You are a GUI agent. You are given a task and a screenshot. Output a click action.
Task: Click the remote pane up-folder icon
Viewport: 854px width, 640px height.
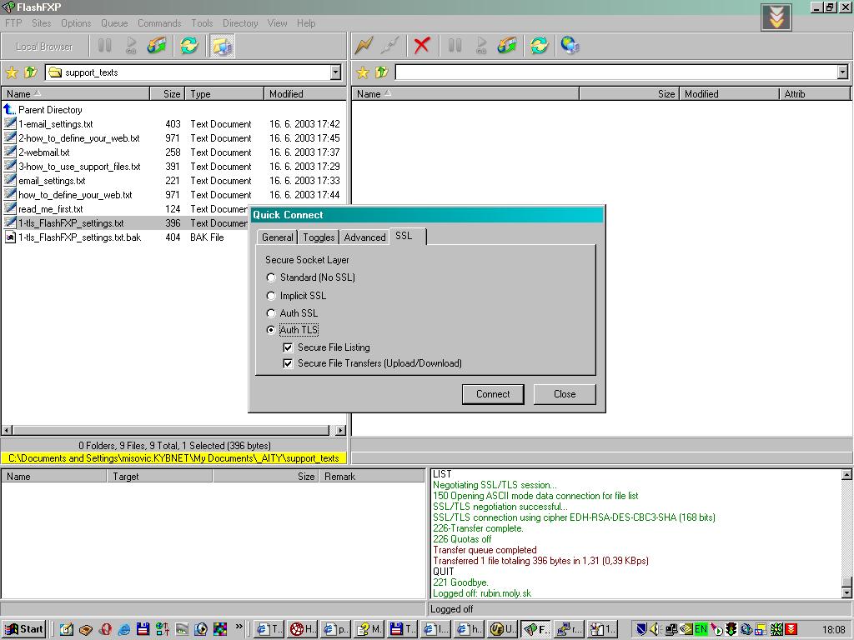click(x=381, y=72)
